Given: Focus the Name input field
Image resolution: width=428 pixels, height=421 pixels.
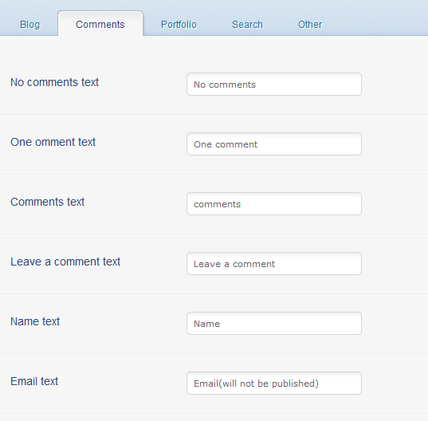Looking at the screenshot, I should (x=274, y=324).
